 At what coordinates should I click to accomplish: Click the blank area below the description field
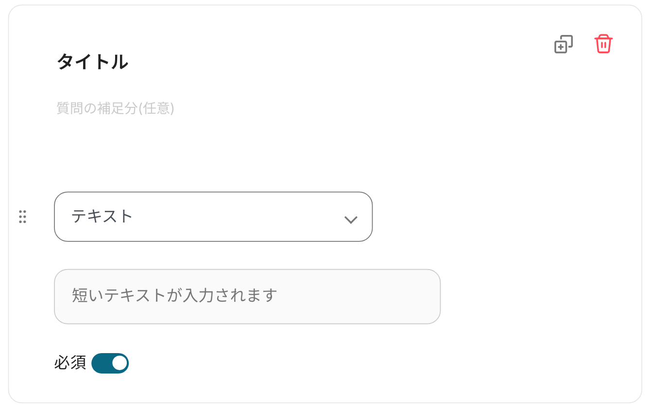point(243,151)
